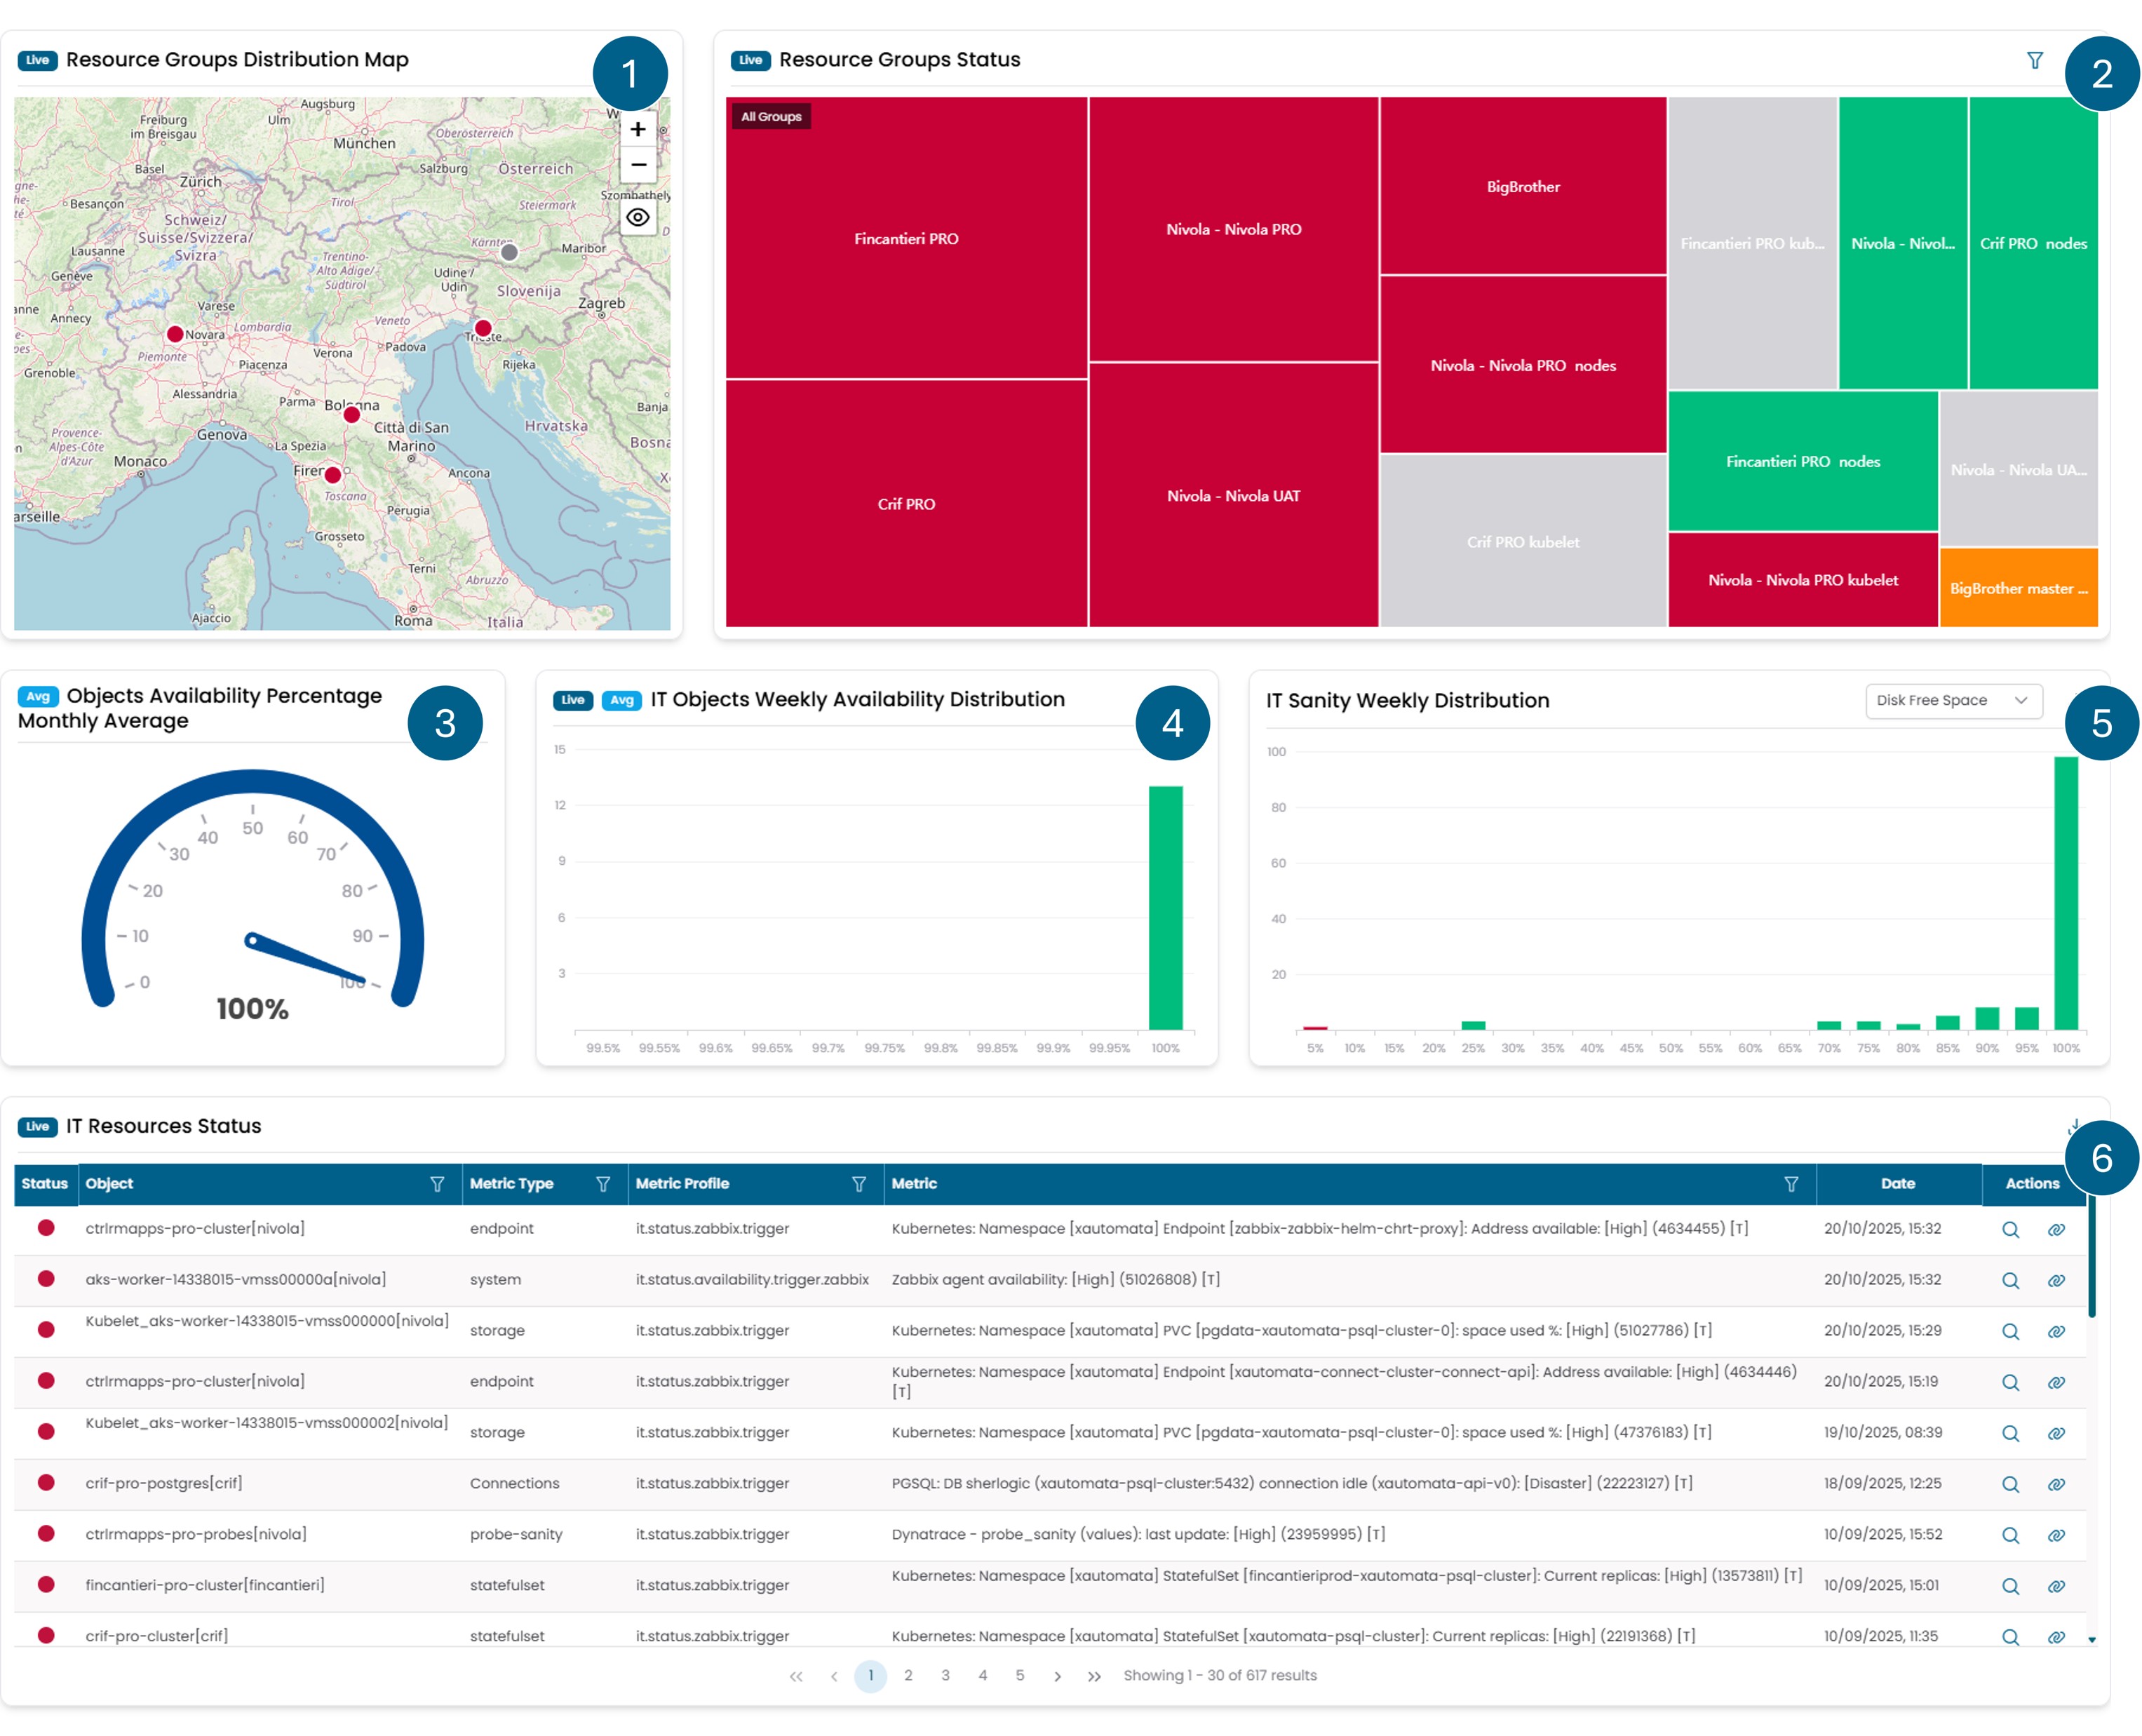The width and height of the screenshot is (2142, 1736).
Task: Zoom out on the distribution map
Action: [637, 165]
